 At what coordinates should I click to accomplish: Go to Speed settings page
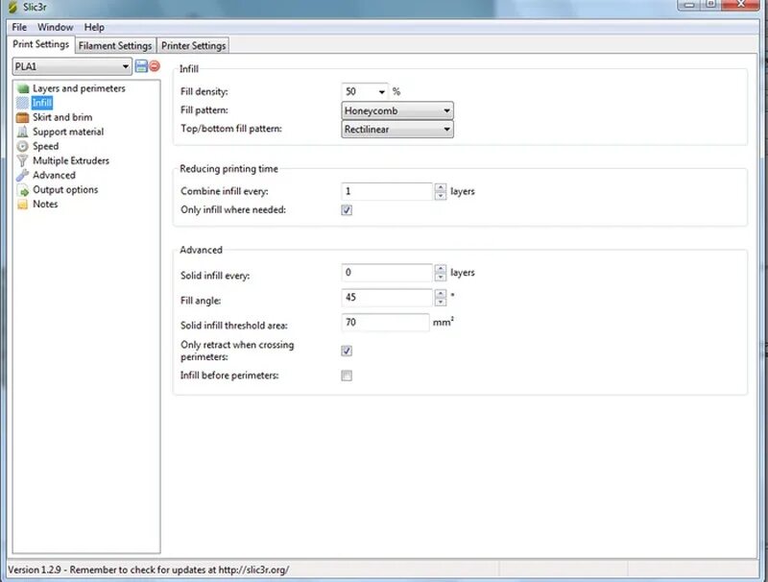45,147
